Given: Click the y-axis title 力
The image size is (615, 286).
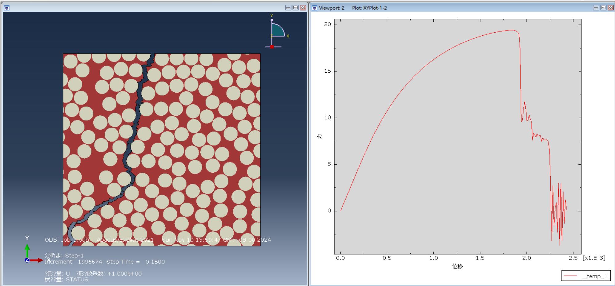Looking at the screenshot, I should 320,136.
